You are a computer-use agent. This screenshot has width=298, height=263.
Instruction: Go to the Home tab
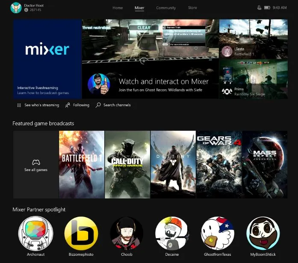[118, 8]
